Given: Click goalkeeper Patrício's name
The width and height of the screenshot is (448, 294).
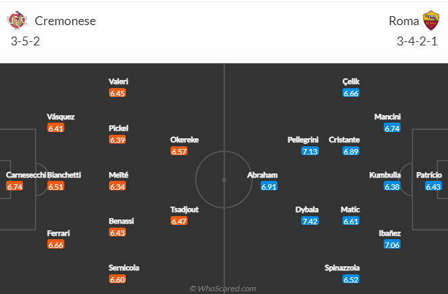Looking at the screenshot, I should pos(429,175).
